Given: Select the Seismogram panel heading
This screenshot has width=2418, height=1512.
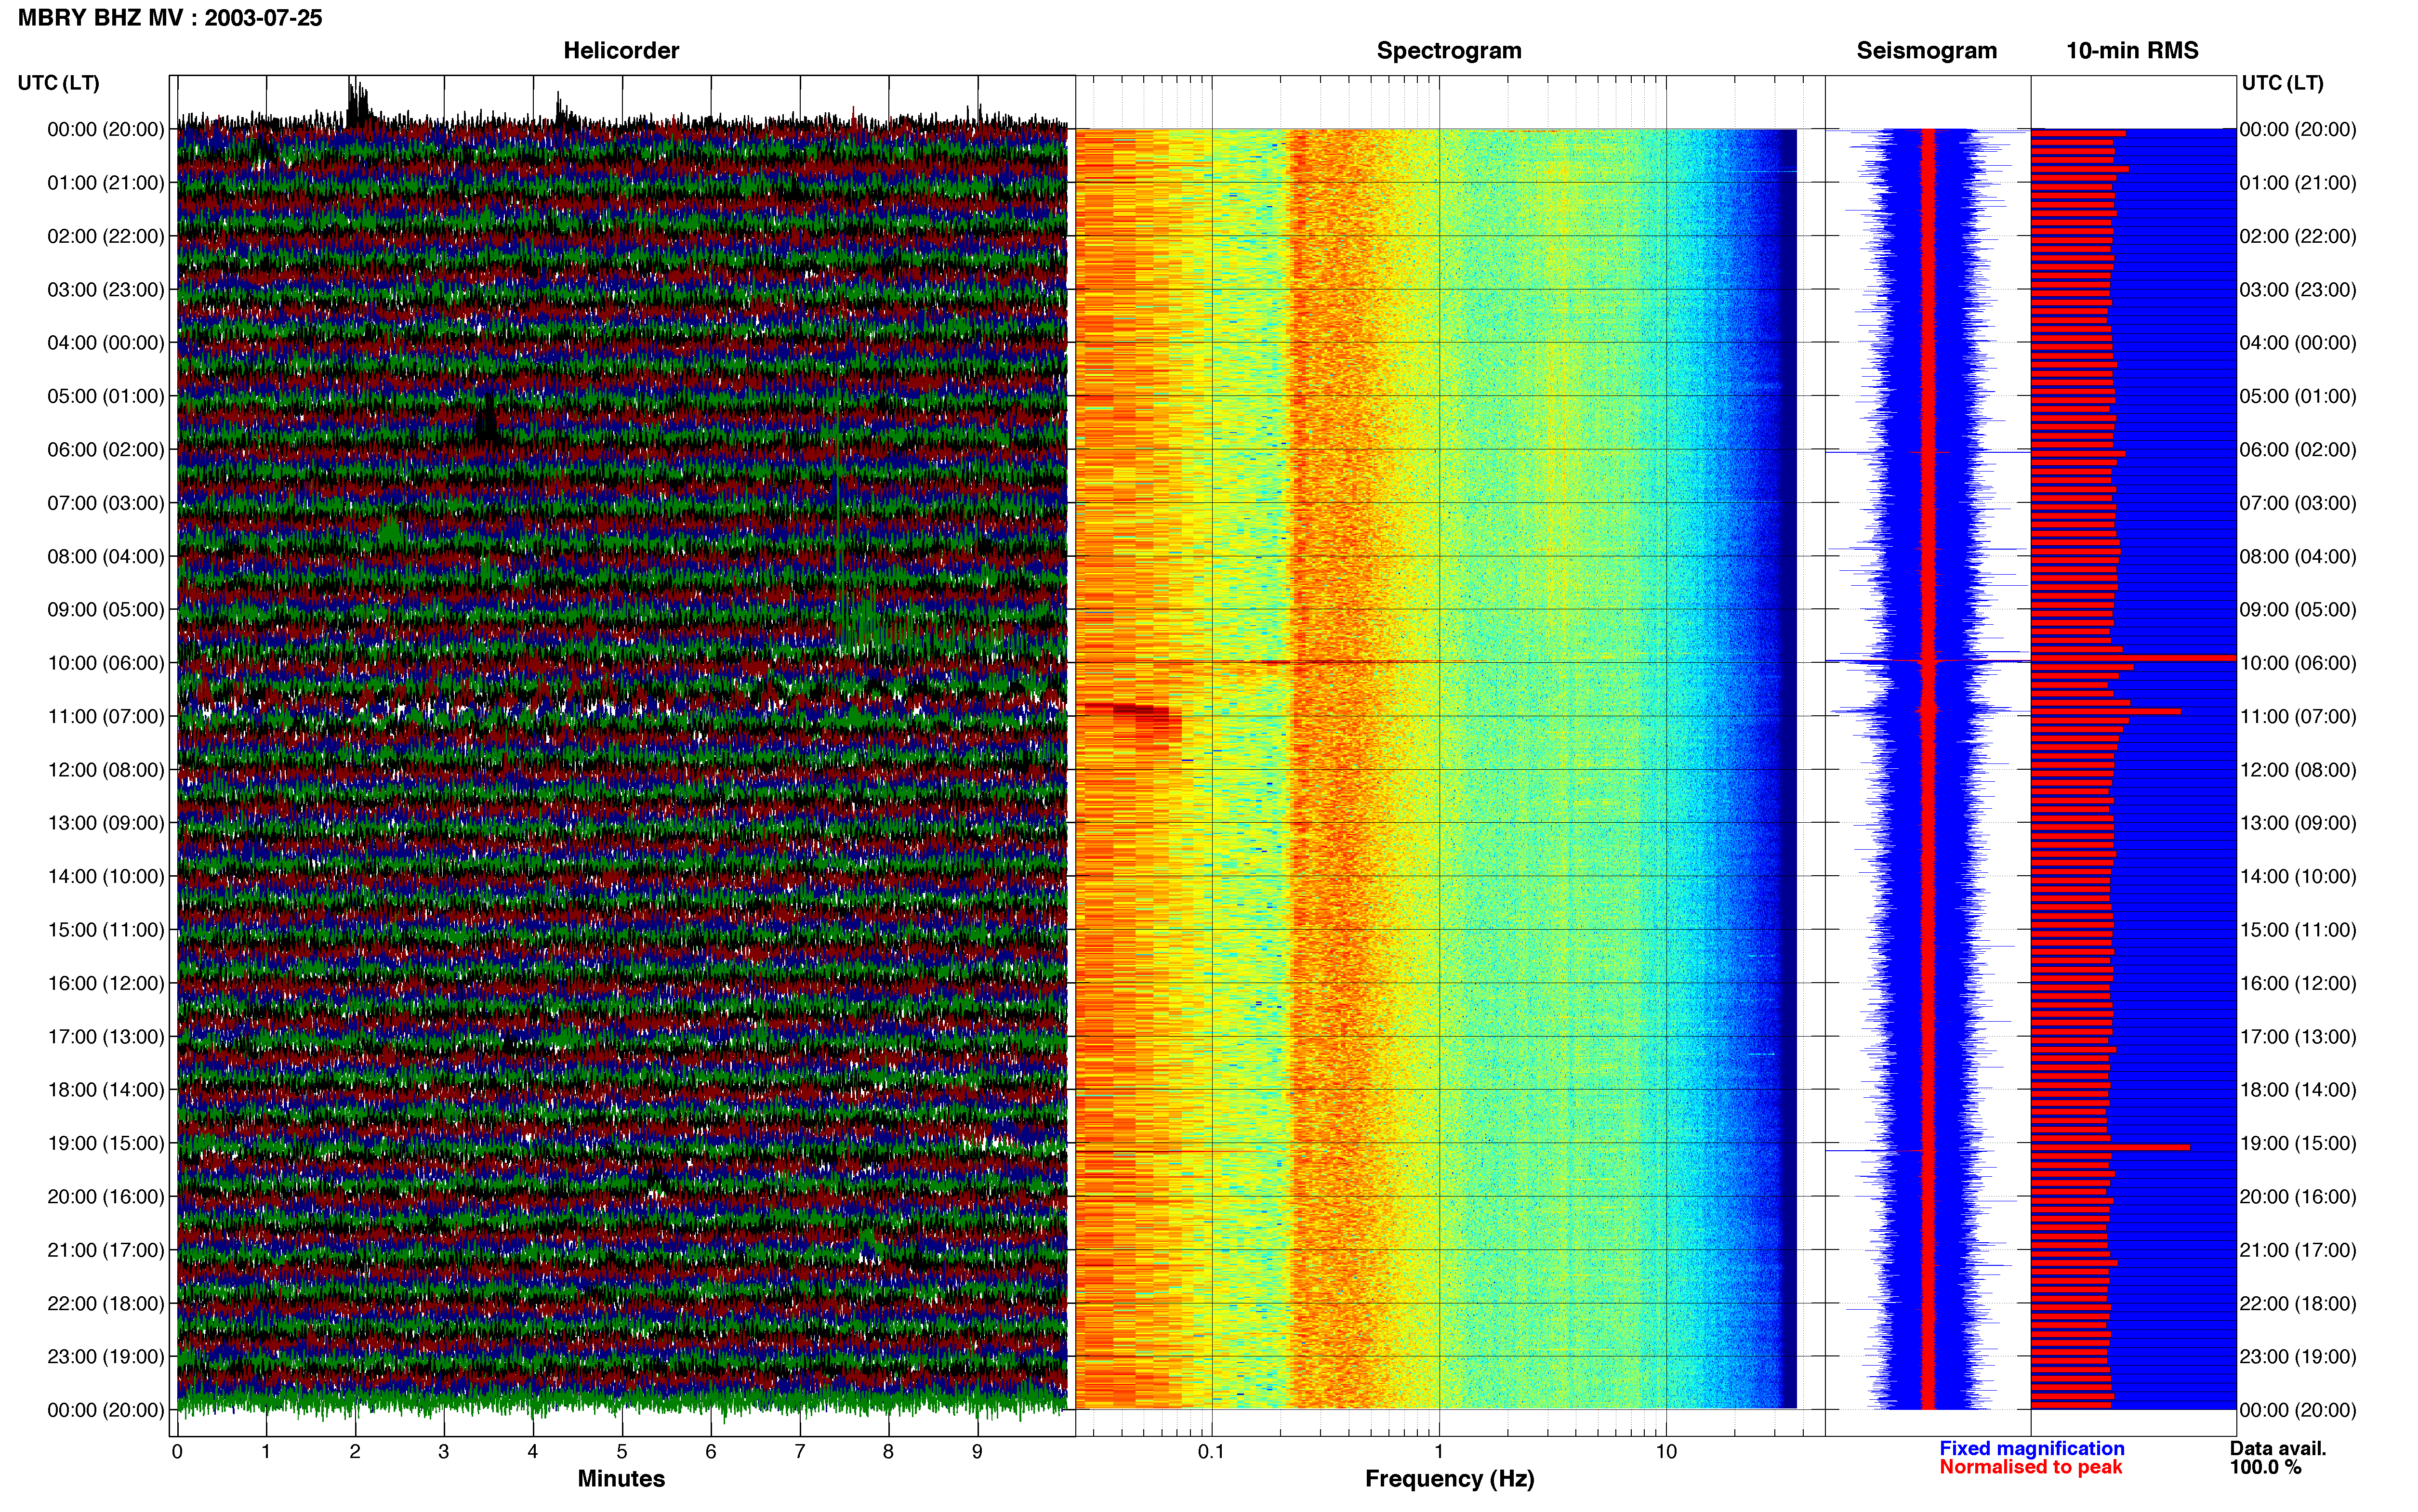Looking at the screenshot, I should coord(1926,51).
